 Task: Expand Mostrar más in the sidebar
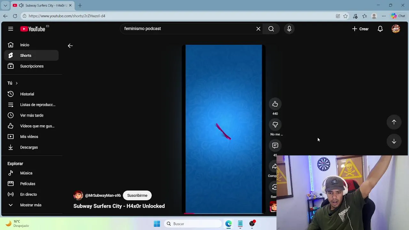click(31, 205)
